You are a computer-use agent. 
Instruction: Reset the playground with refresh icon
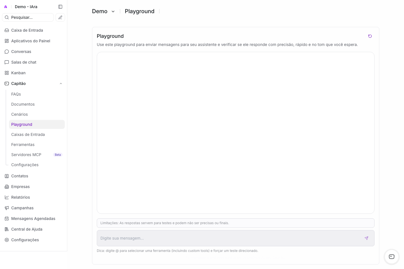370,36
